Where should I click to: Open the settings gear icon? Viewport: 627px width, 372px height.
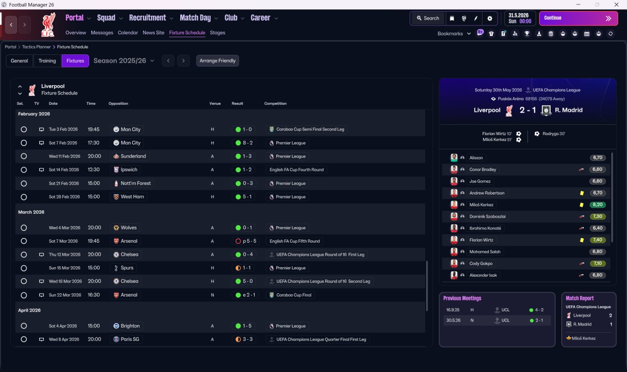click(x=489, y=18)
